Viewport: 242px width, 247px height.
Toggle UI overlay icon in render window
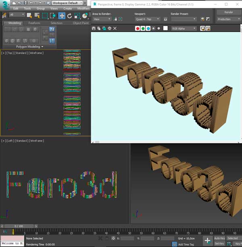pos(202,29)
